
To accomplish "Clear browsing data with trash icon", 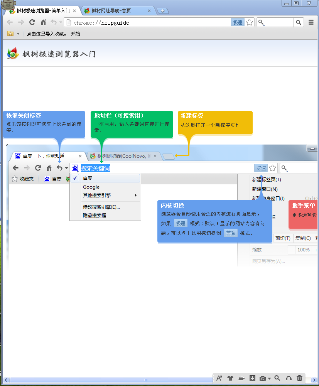I will [300, 378].
